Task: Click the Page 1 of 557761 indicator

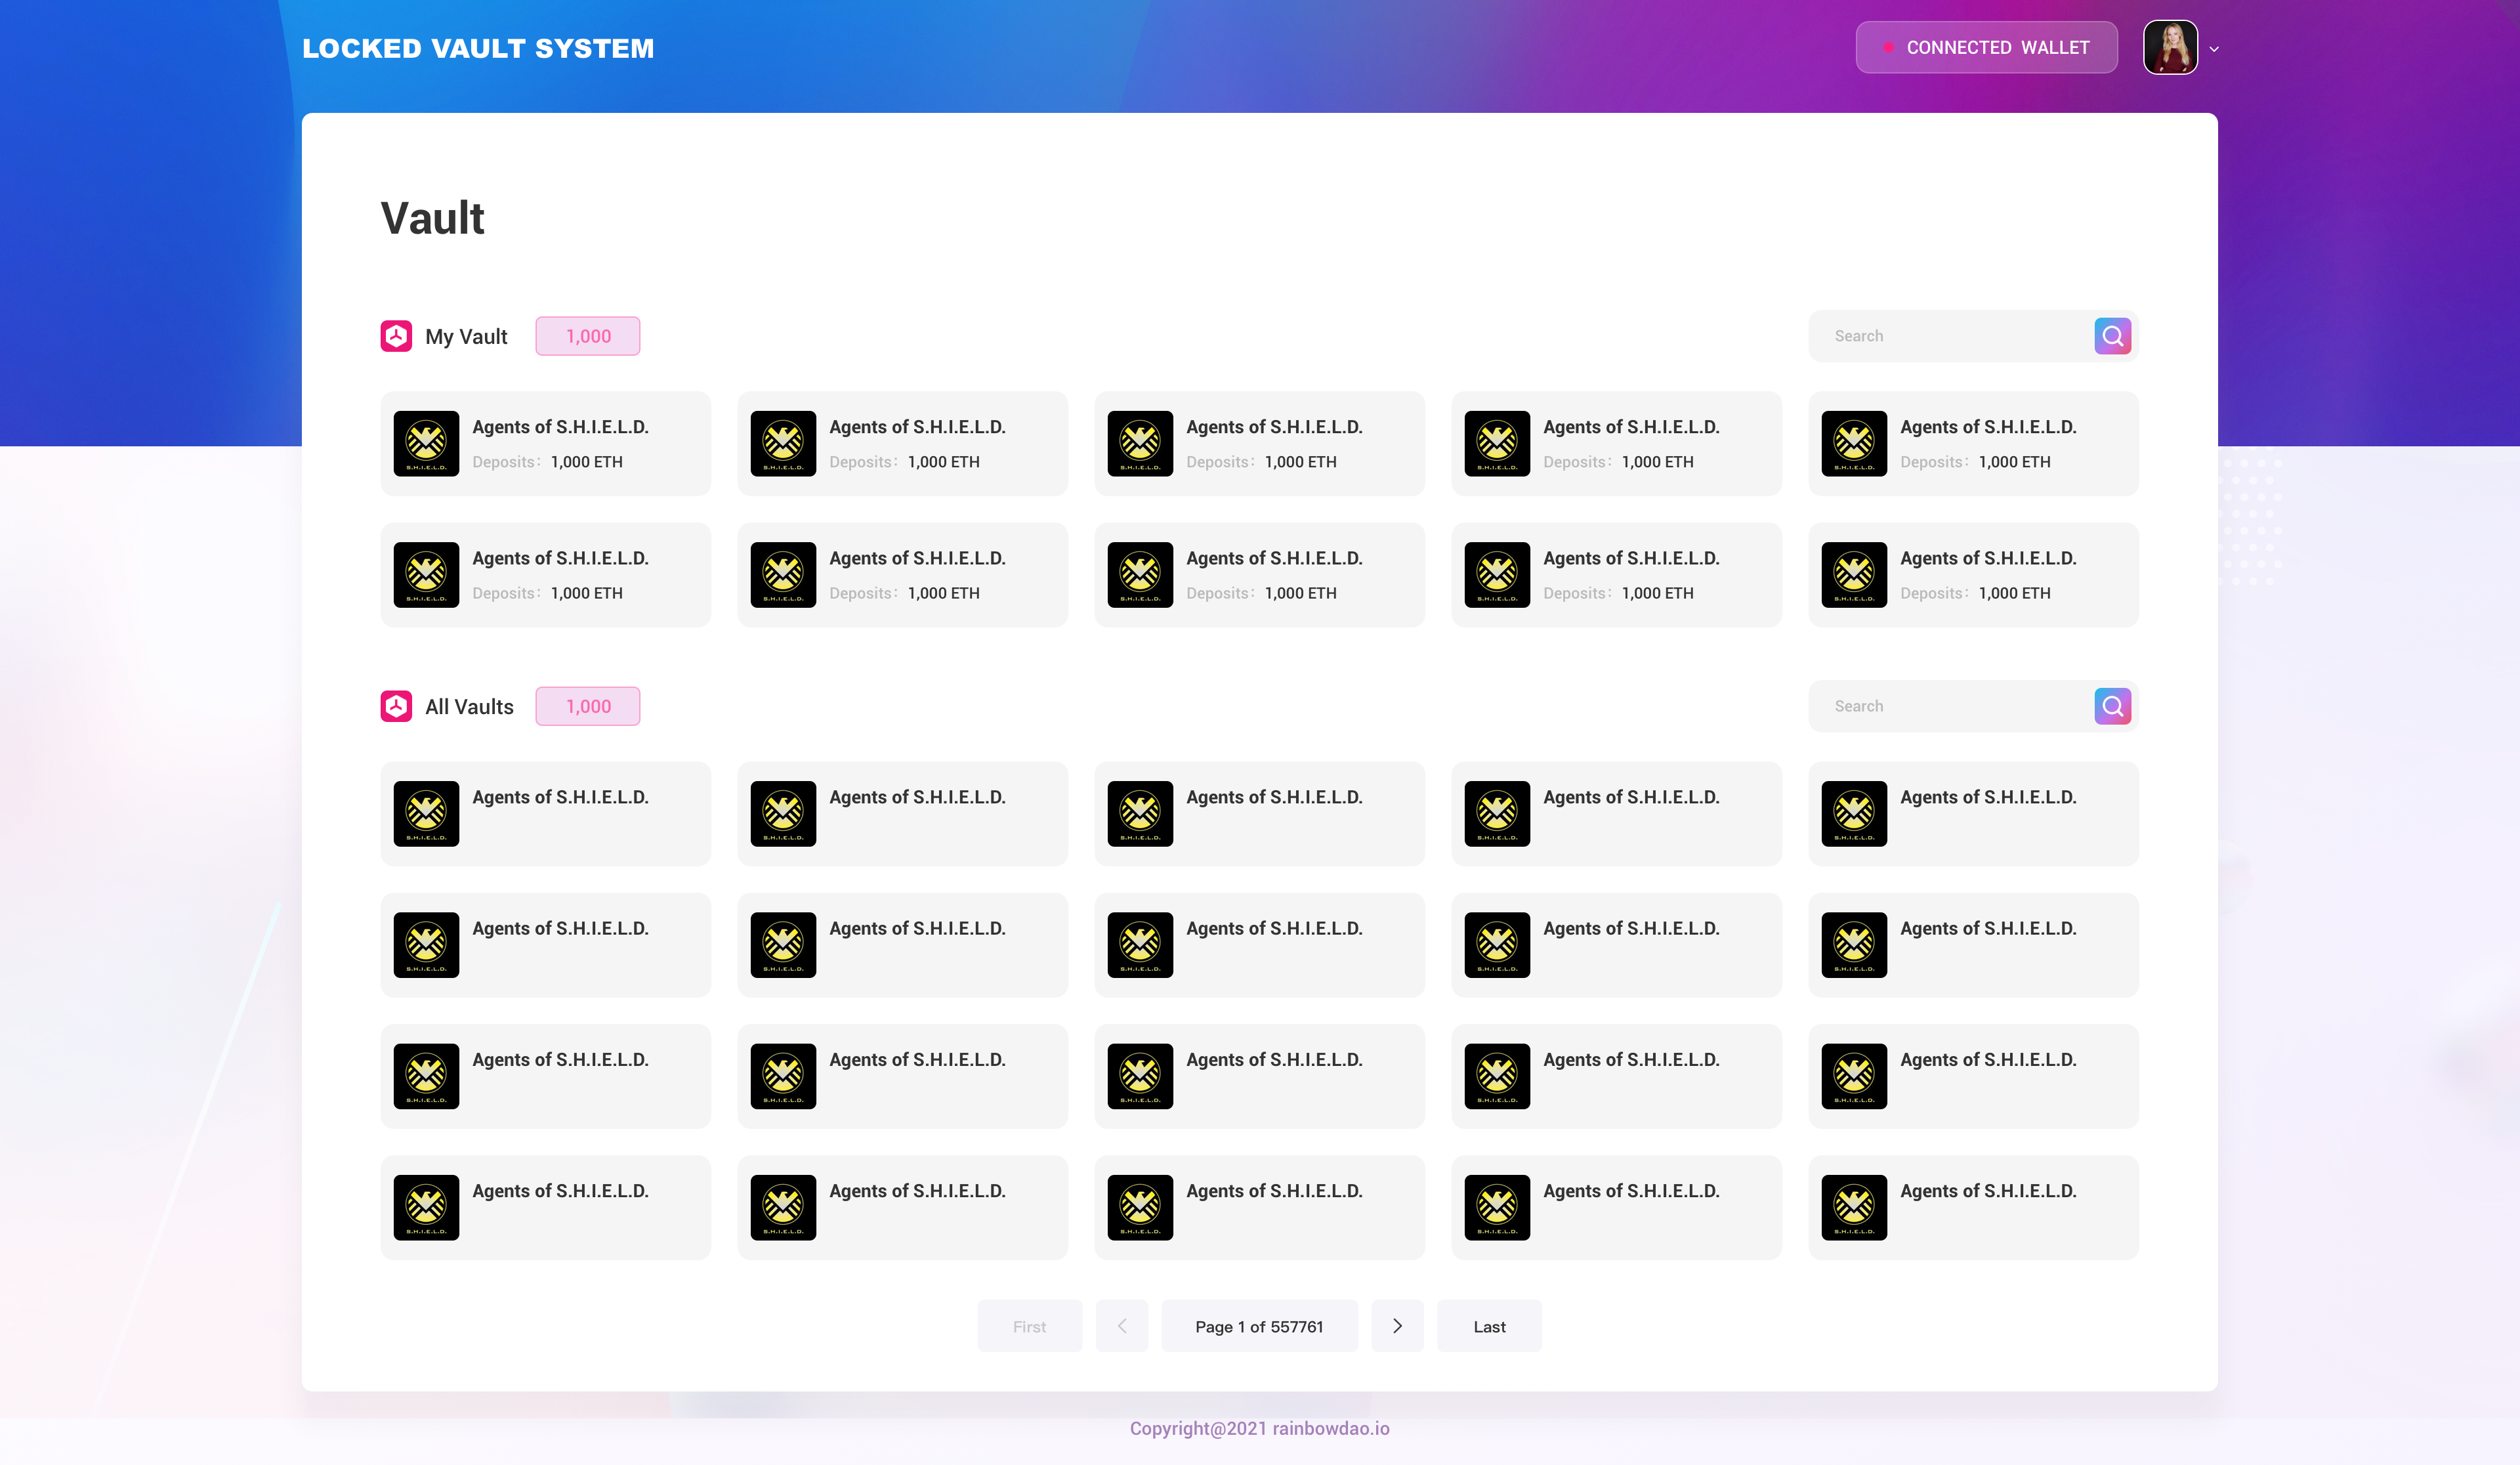Action: 1259,1326
